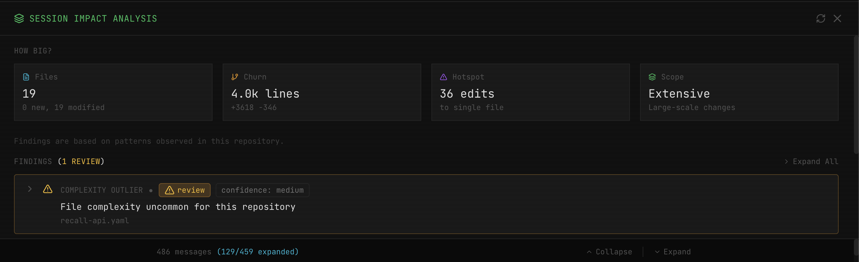Image resolution: width=859 pixels, height=262 pixels.
Task: Close the Session Impact Analysis panel
Action: click(837, 19)
